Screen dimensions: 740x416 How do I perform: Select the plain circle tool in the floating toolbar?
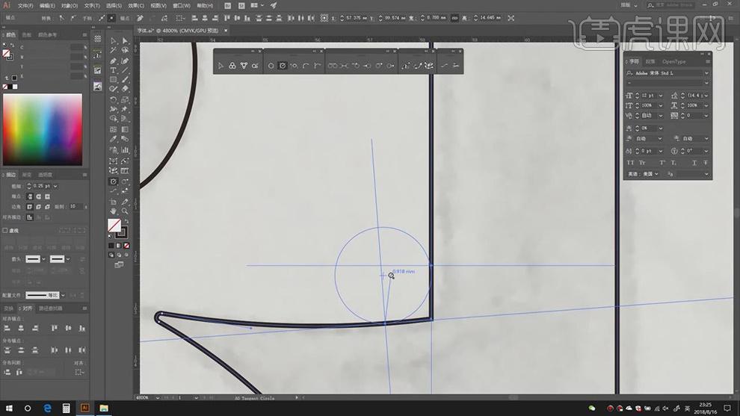271,66
